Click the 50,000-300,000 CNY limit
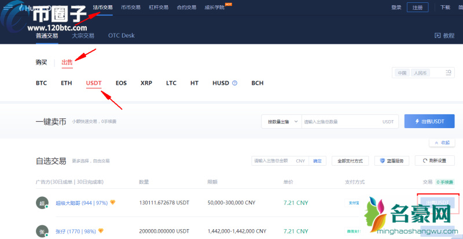463x239 pixels. (x=231, y=203)
